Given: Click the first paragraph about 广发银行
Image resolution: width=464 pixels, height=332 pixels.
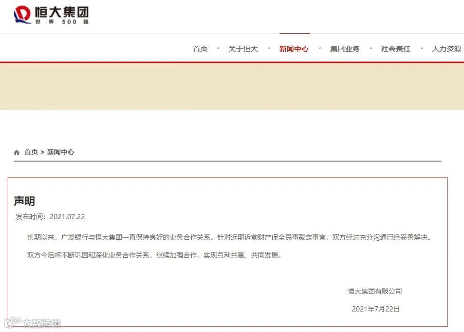Looking at the screenshot, I should (230, 237).
